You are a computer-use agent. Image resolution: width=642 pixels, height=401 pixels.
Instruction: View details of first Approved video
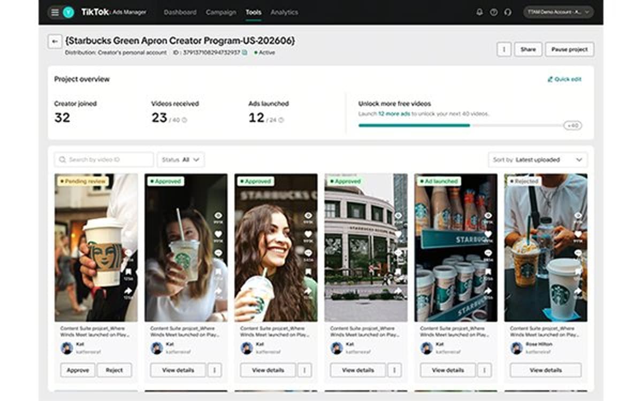178,370
